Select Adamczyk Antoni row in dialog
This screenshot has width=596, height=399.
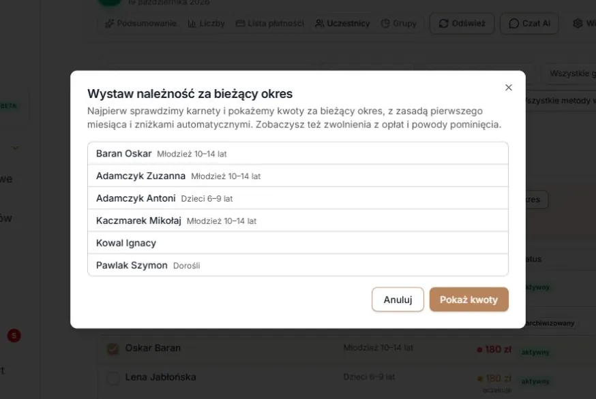(x=297, y=198)
